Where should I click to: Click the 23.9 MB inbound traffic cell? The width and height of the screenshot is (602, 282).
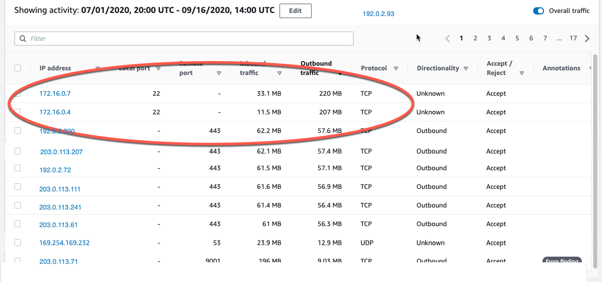click(269, 243)
